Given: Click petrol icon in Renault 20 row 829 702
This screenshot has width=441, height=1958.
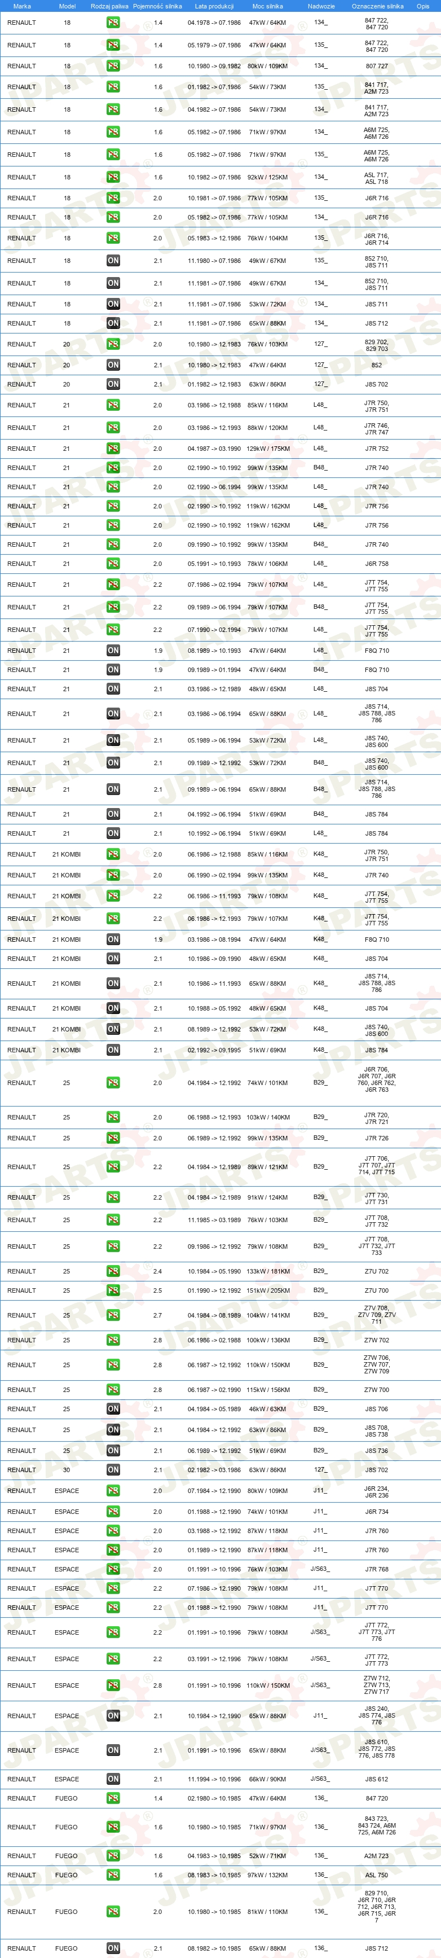Looking at the screenshot, I should point(113,344).
